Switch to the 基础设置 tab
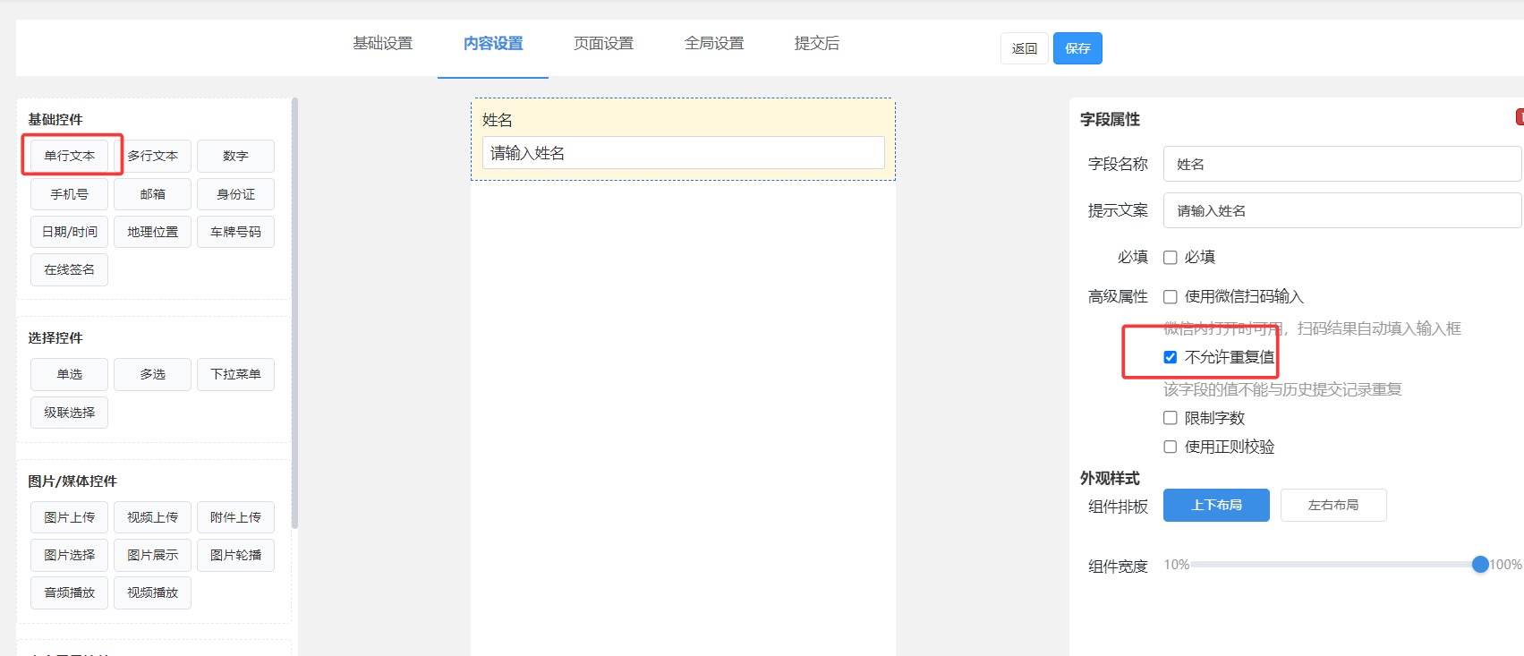Screen dimensions: 1524x656 382,43
